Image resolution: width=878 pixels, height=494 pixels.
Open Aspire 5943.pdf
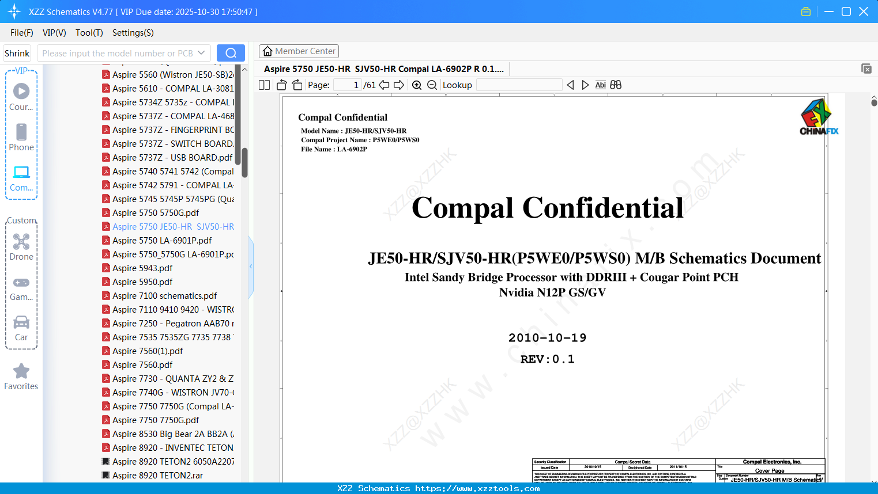coord(137,268)
